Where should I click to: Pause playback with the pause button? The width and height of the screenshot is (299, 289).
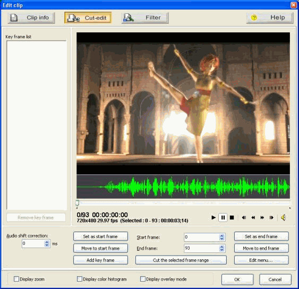click(x=223, y=217)
